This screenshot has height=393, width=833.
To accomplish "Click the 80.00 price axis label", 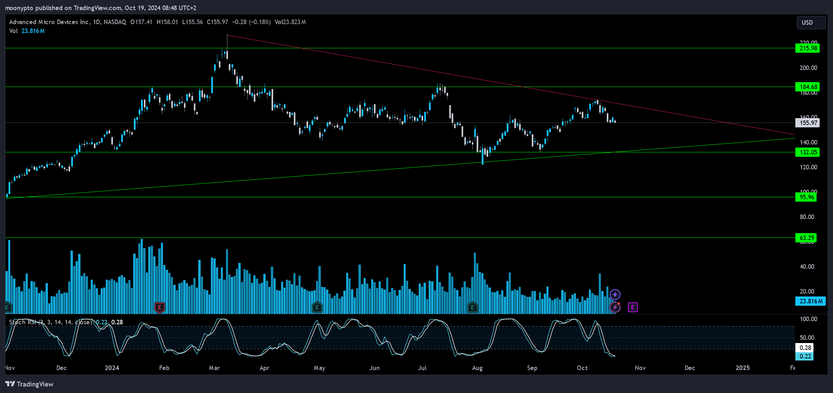I will (807, 217).
